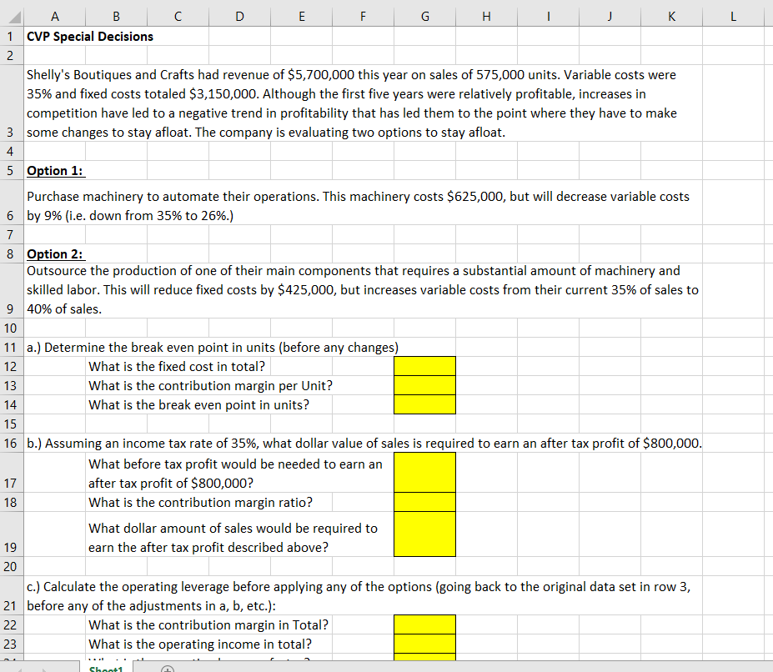Select yellow answer cell for contribution margin total
773x672 pixels.
point(425,624)
